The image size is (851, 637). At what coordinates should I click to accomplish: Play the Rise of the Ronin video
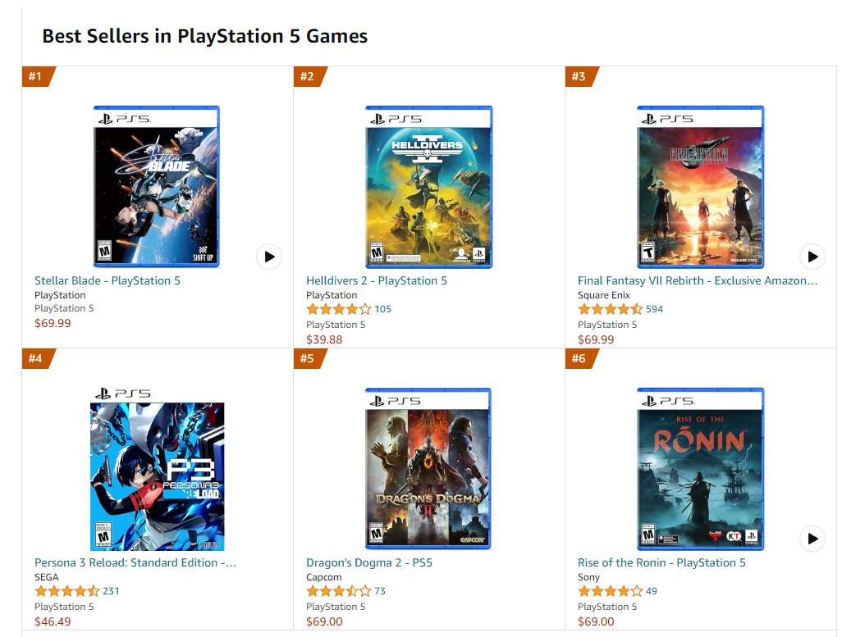(x=812, y=539)
